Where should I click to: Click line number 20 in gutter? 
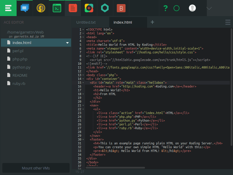[x=80, y=101]
